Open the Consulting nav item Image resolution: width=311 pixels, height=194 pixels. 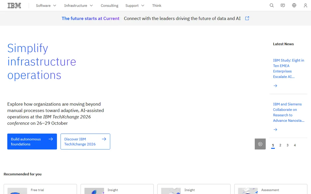pyautogui.click(x=109, y=6)
